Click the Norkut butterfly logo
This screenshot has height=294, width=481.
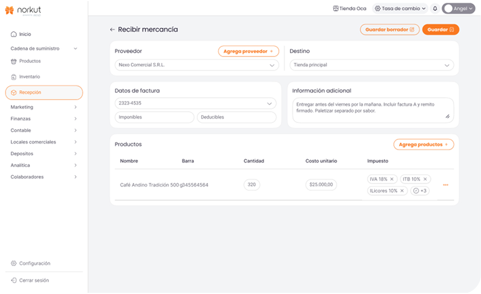tap(10, 10)
